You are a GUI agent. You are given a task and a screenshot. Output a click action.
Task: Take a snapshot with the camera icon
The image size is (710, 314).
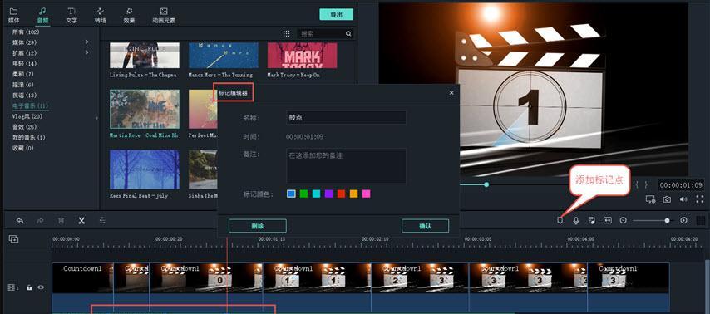667,199
